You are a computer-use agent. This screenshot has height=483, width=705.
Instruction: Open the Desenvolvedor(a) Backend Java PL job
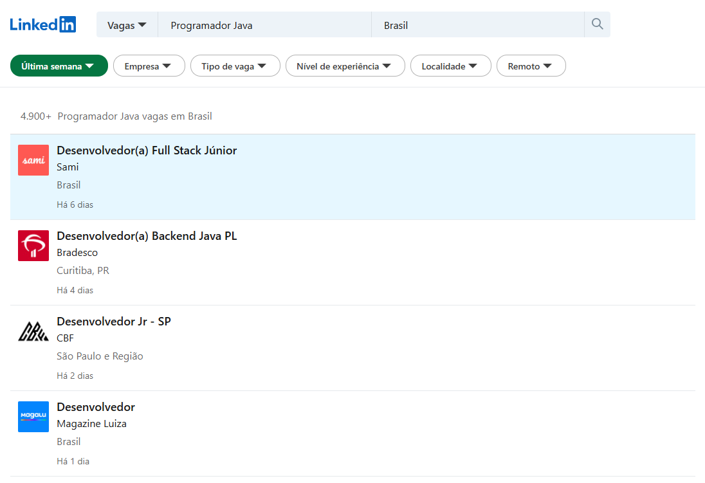coord(147,236)
